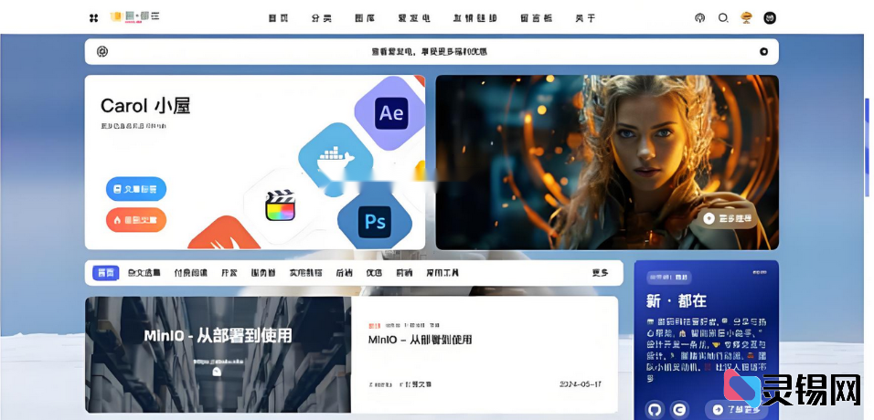Viewport: 874px width, 420px height.
Task: Open the 分类 menu in top navigation
Action: coord(321,17)
